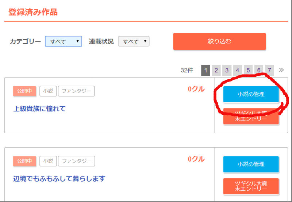Go to page 7 of results
This screenshot has height=202, width=292.
[x=269, y=70]
